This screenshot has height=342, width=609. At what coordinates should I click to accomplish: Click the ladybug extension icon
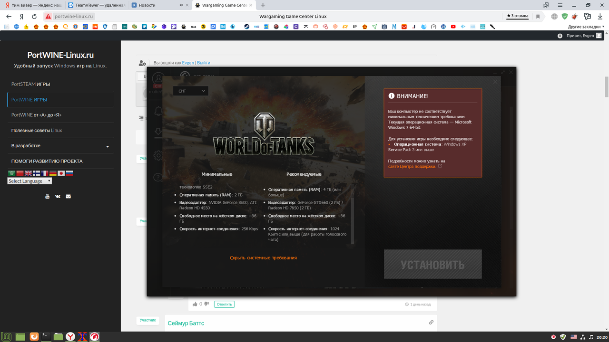point(575,16)
